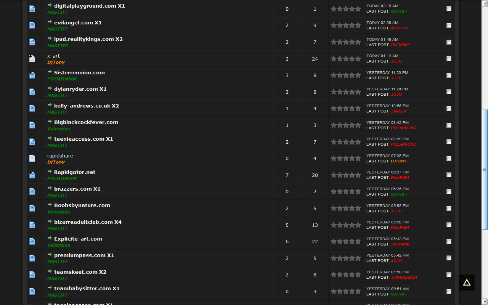Check the digitalplayground.com X1 thread checkbox
488x305 pixels.
(449, 8)
